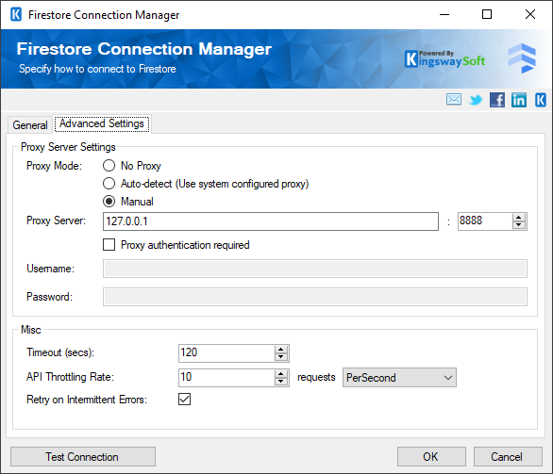
Task: Increase the Timeout seconds value
Action: point(280,350)
